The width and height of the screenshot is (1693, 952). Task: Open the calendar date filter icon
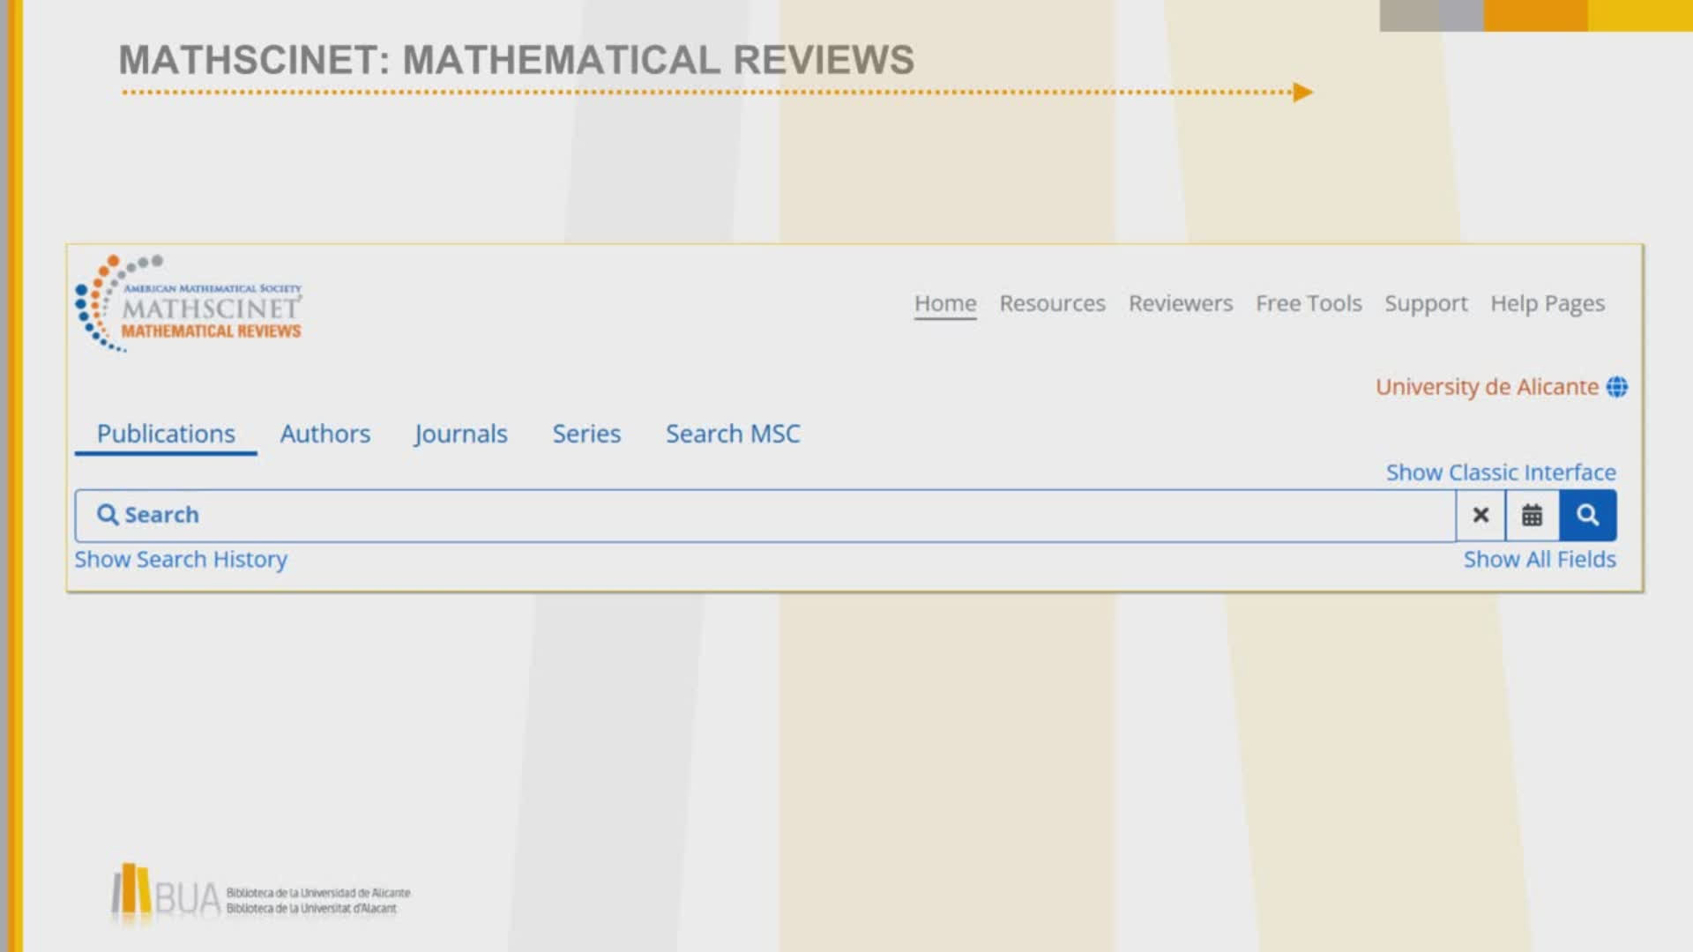point(1533,516)
